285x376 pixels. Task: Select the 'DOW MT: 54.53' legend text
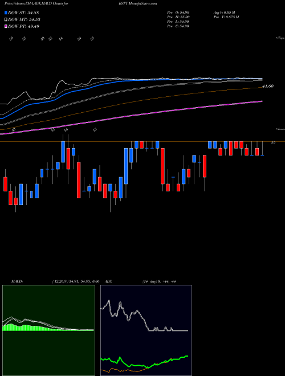click(x=24, y=20)
